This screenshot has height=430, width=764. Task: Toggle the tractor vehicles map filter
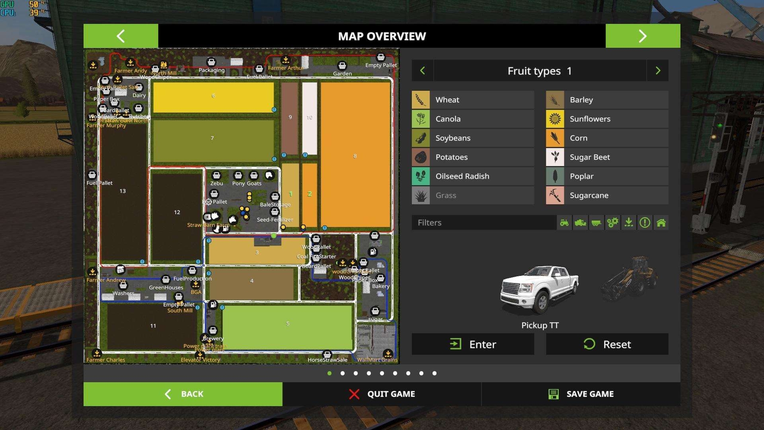[x=564, y=222]
